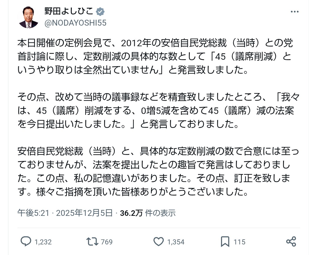Open the reply speech bubble icon
309x255 pixels.
tap(26, 242)
